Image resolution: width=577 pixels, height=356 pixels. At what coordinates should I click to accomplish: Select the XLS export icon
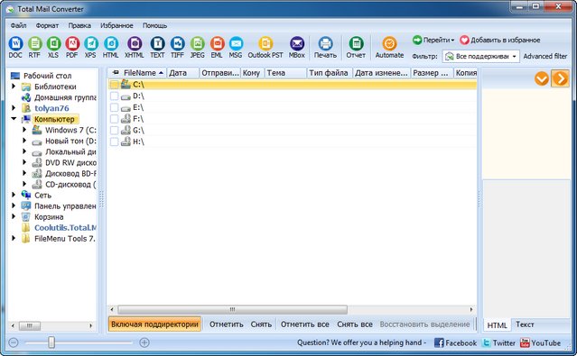click(x=53, y=48)
